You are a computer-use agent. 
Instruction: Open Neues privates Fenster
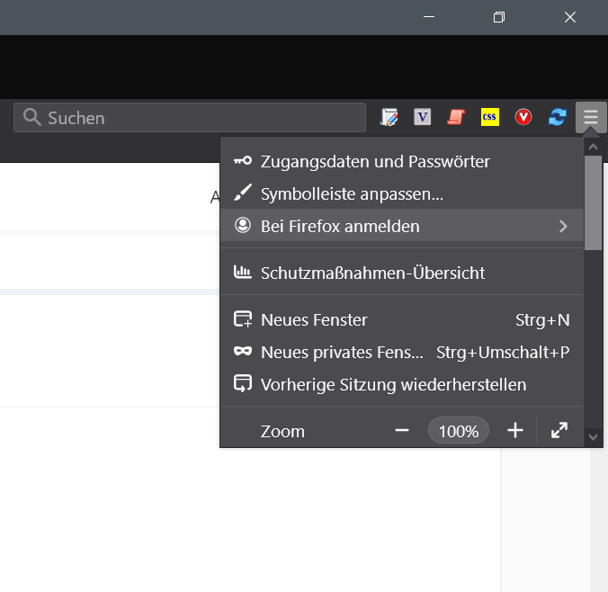click(x=342, y=353)
